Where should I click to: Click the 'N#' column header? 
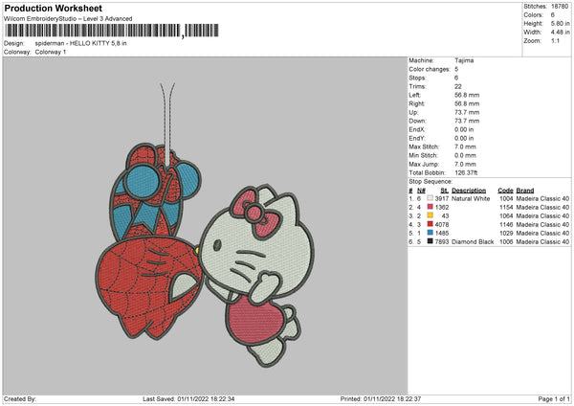click(x=421, y=191)
